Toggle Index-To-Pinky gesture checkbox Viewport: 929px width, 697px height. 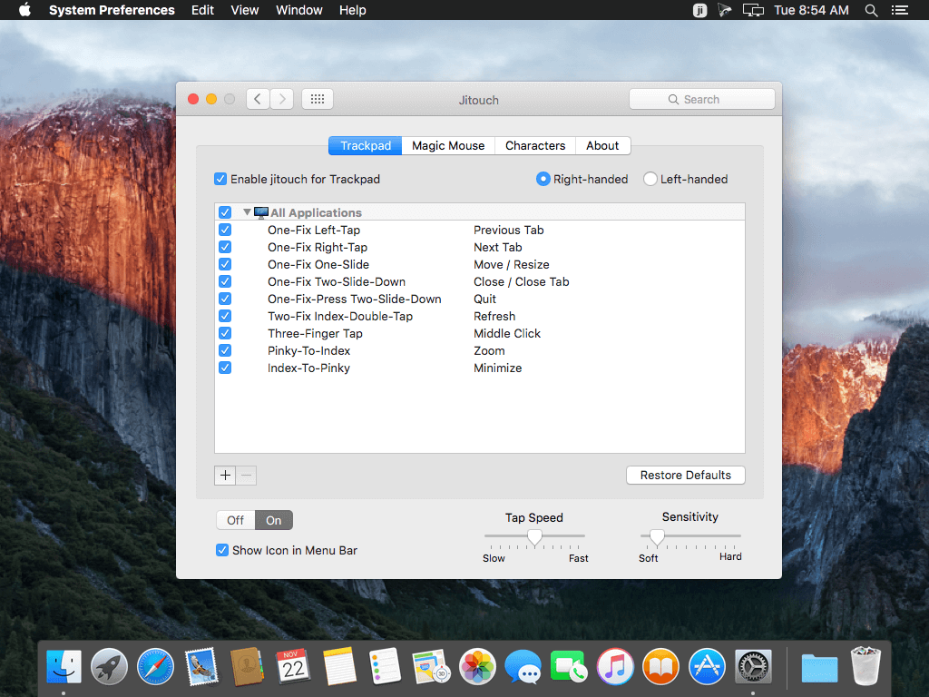click(225, 368)
